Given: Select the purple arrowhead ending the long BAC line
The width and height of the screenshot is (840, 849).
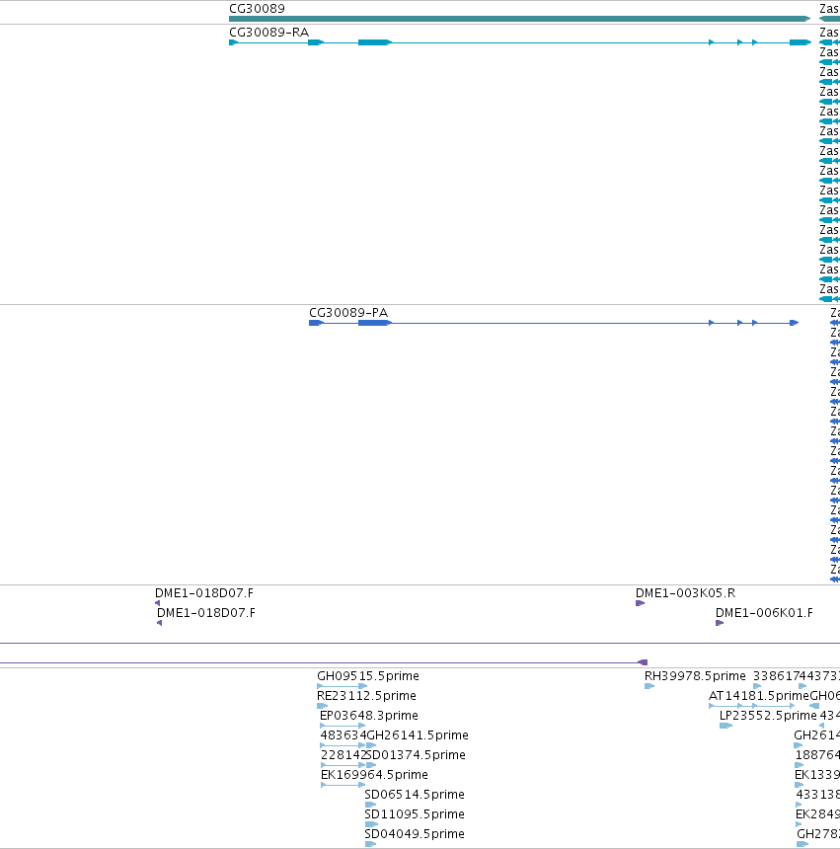Looking at the screenshot, I should [x=643, y=662].
